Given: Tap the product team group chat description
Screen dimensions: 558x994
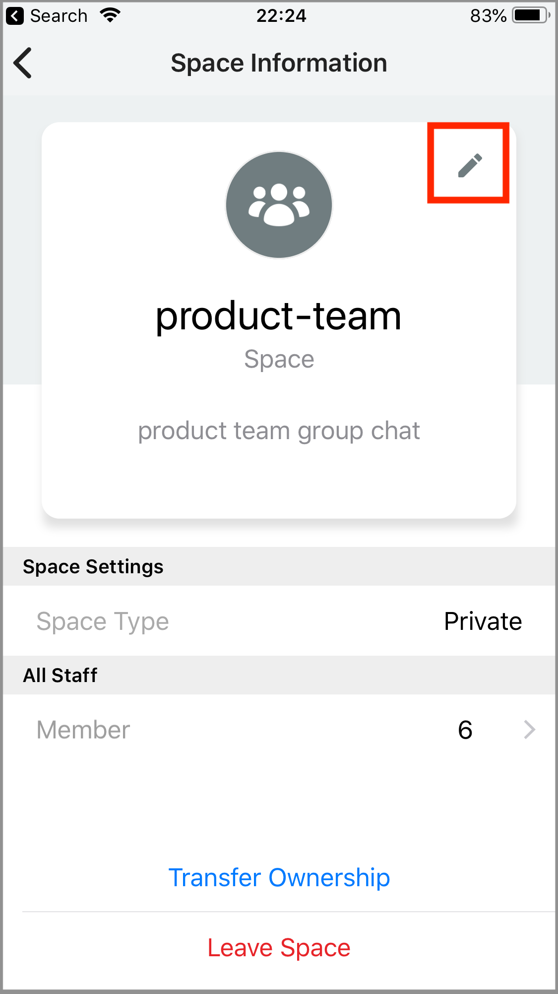Looking at the screenshot, I should [279, 431].
